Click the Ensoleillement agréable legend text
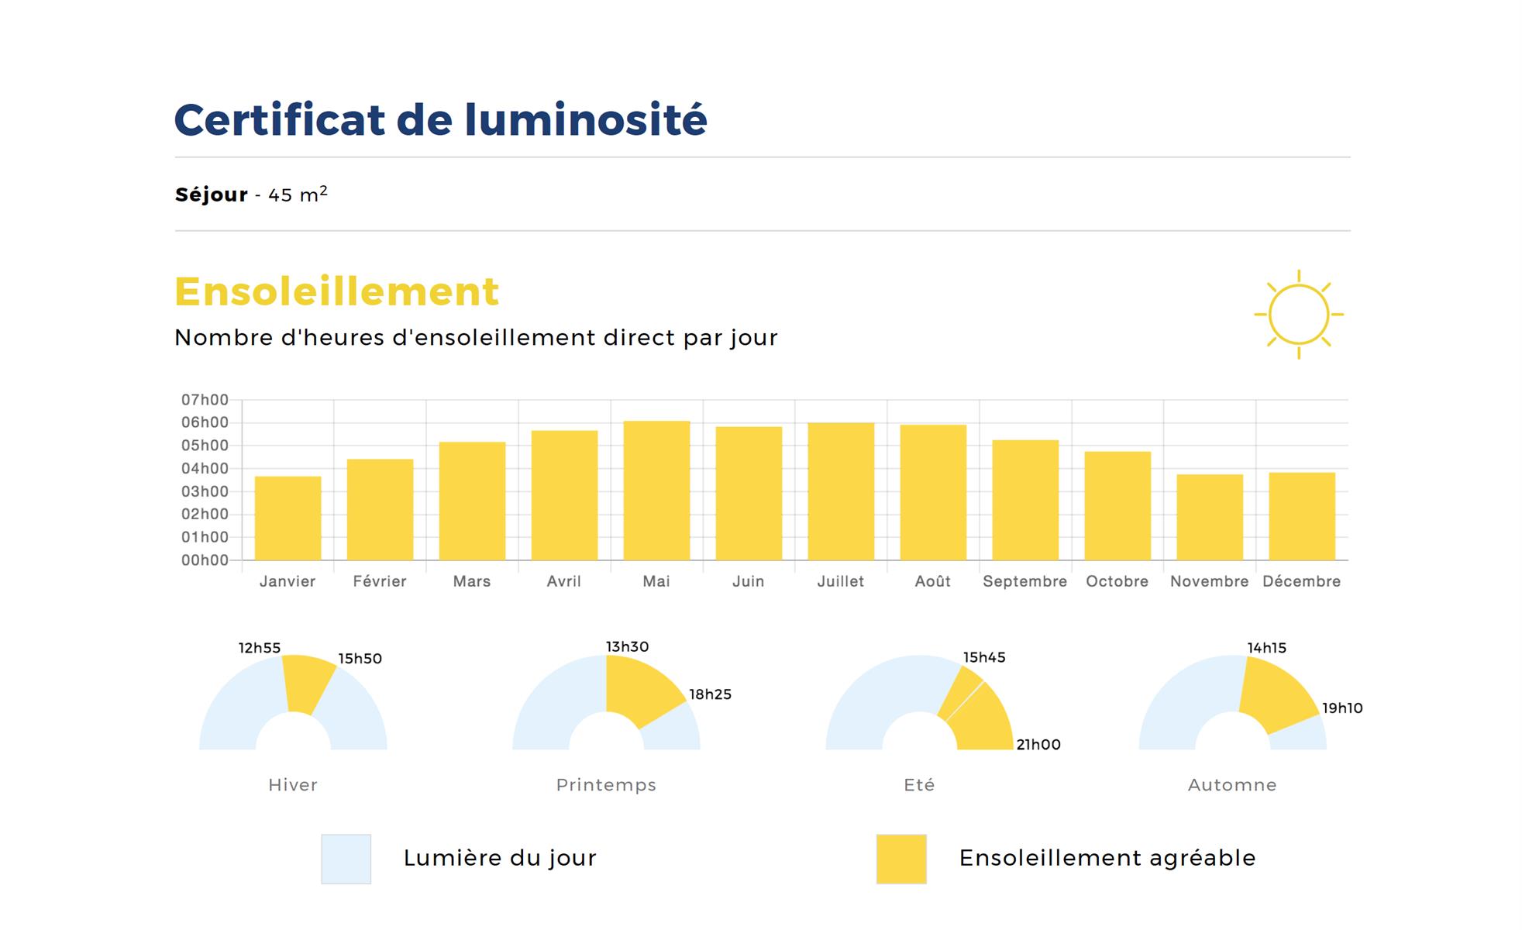This screenshot has height=930, width=1522. click(1107, 858)
